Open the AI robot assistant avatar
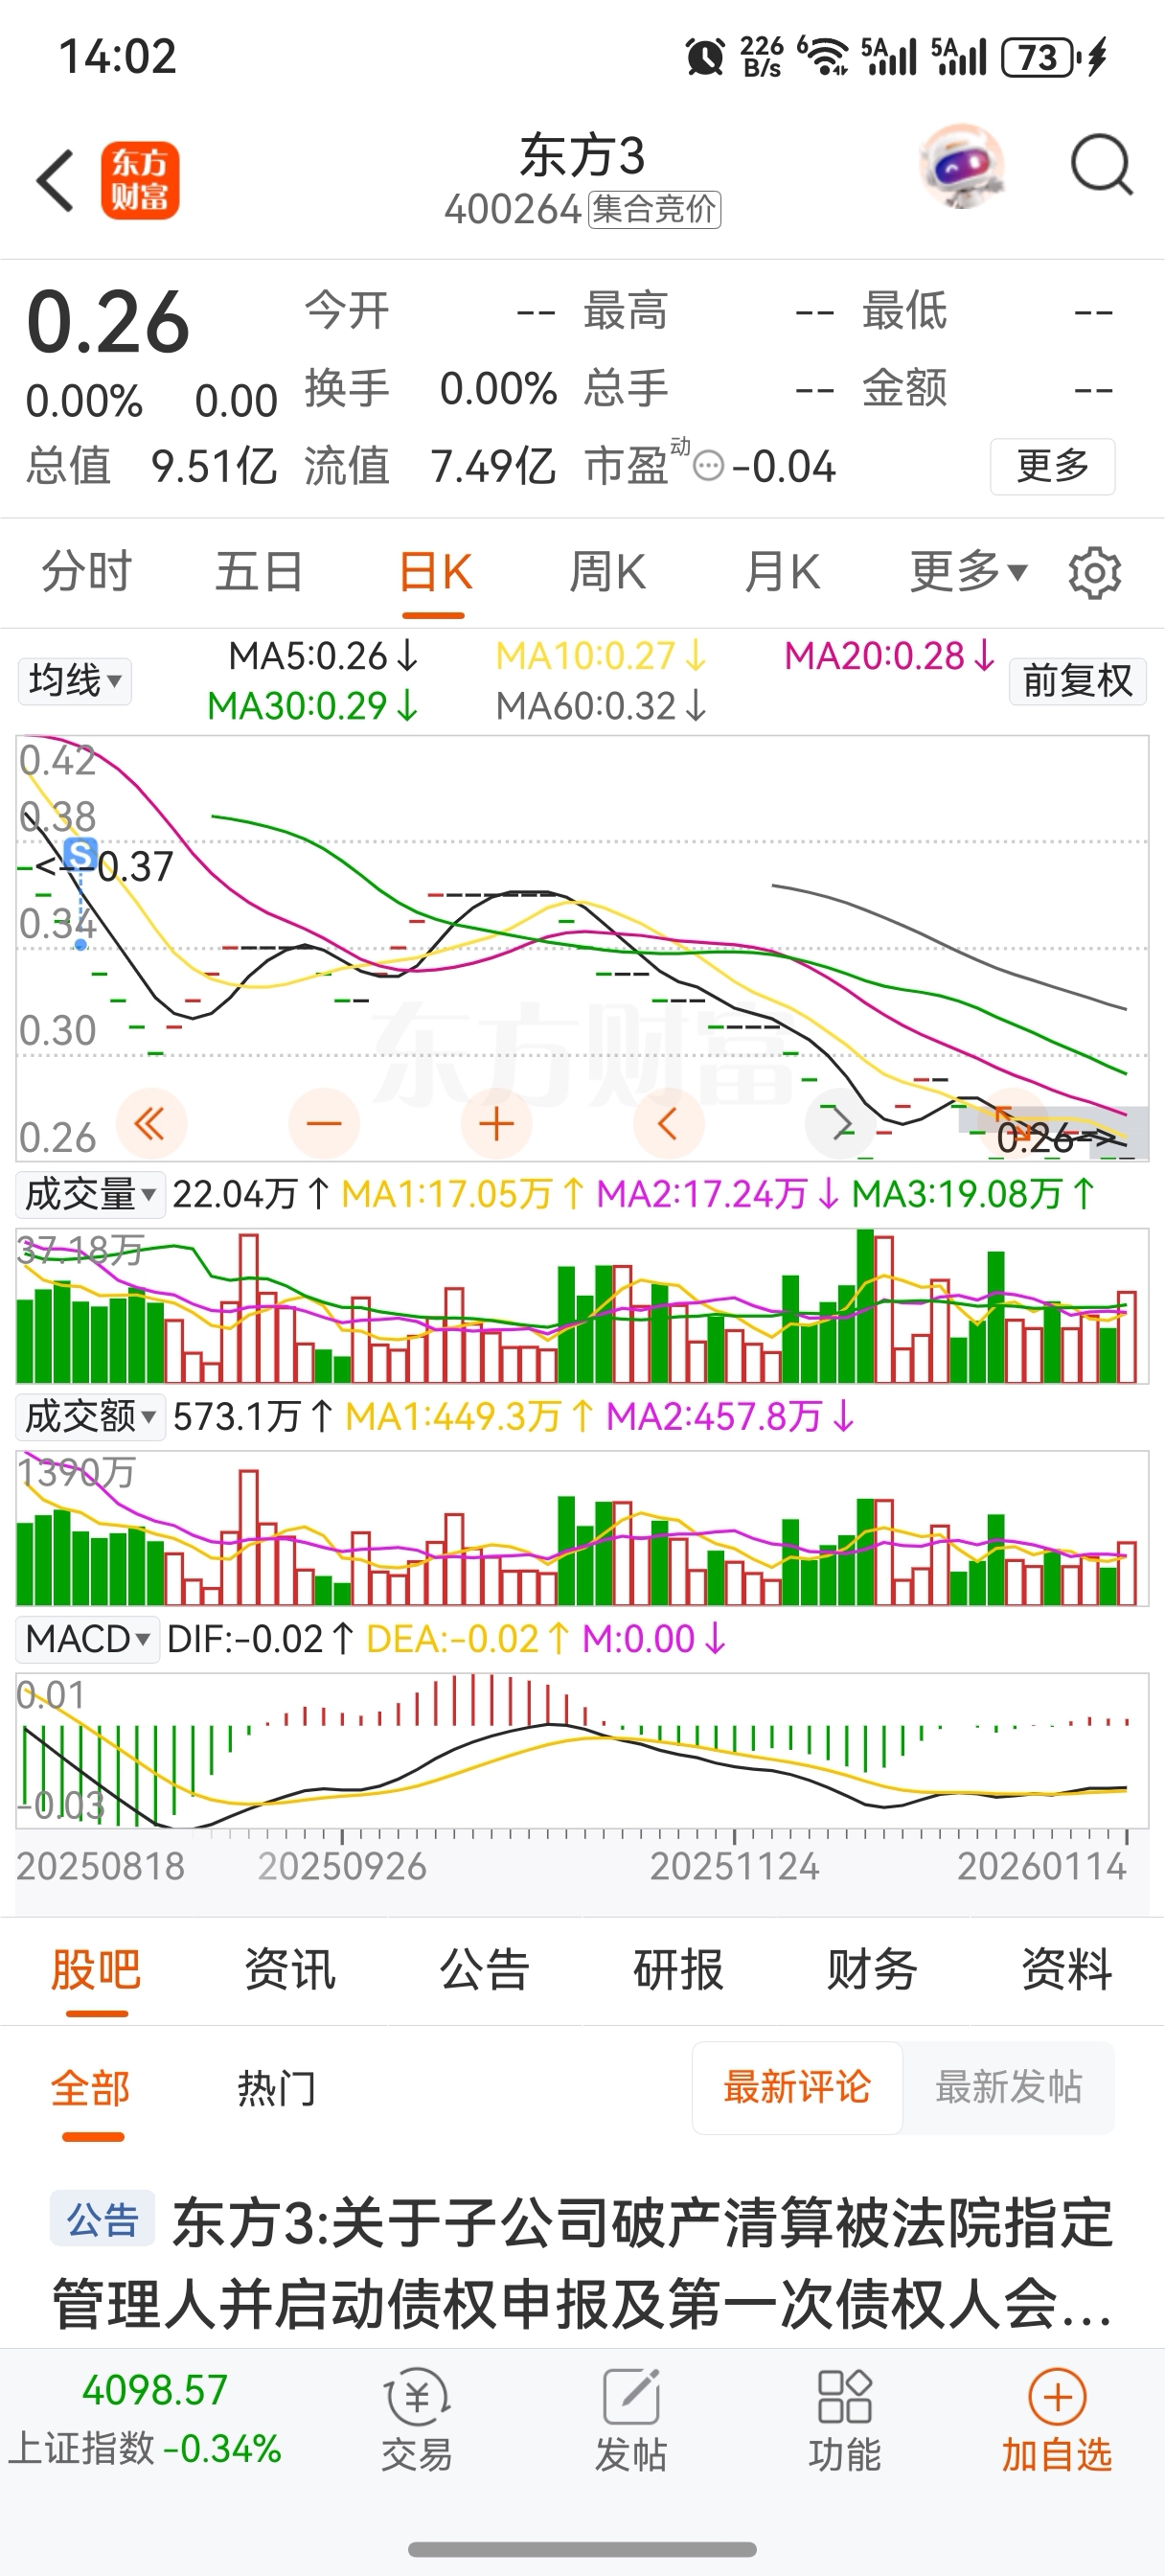Viewport: 1165px width, 2576px height. pyautogui.click(x=961, y=166)
